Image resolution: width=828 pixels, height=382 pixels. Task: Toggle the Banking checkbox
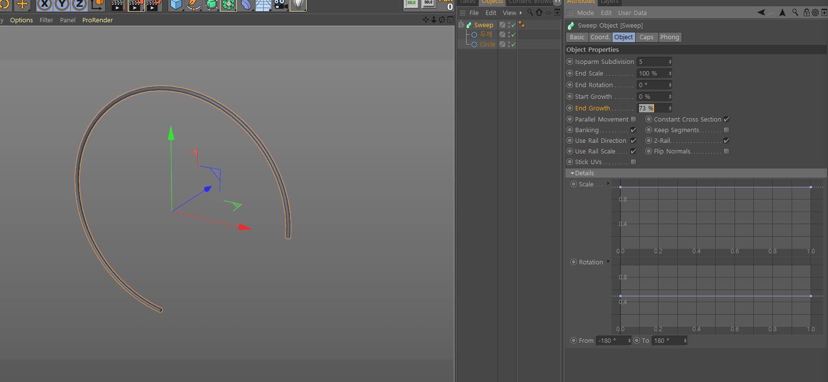(x=633, y=130)
